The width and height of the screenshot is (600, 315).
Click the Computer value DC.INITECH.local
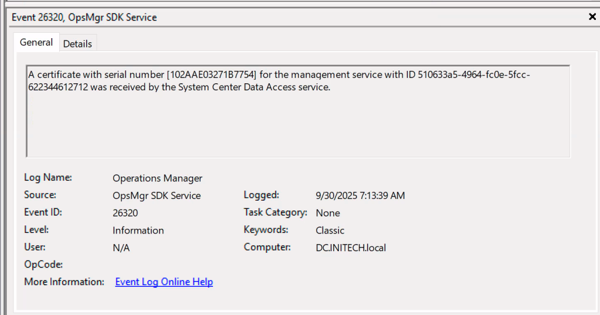click(x=351, y=248)
